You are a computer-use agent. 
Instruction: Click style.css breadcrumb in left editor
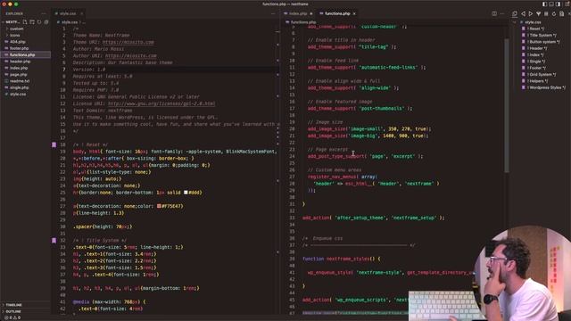70,22
